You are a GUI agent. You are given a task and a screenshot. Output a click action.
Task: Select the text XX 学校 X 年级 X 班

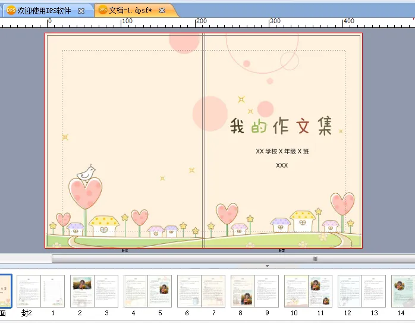[282, 151]
